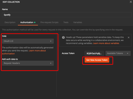Click the TYPE heading label
Viewport: 133px width, 99px height.
pyautogui.click(x=4, y=36)
